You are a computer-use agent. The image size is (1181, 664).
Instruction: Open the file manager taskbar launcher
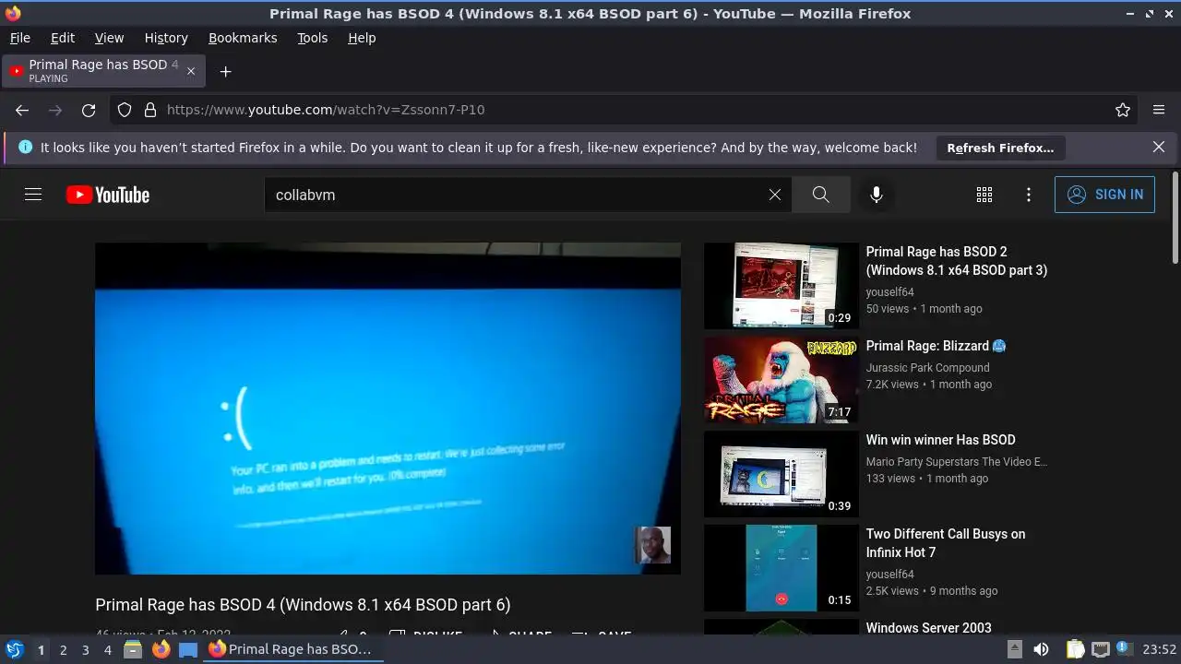coord(133,649)
